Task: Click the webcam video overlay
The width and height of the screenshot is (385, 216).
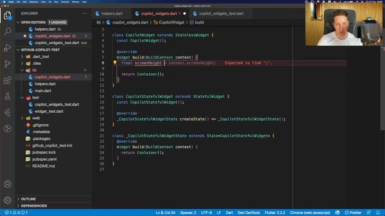Action: (x=343, y=24)
